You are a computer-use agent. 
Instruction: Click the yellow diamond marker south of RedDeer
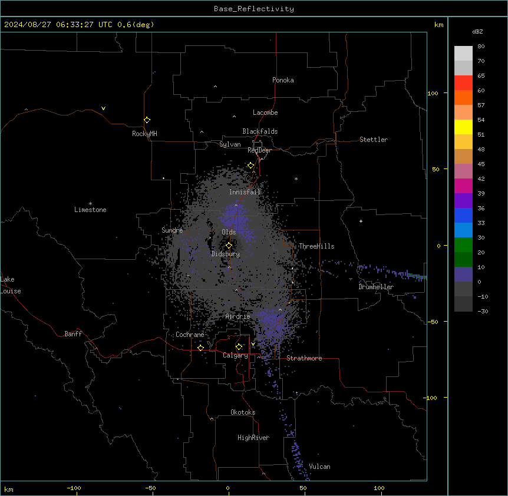[x=250, y=166]
